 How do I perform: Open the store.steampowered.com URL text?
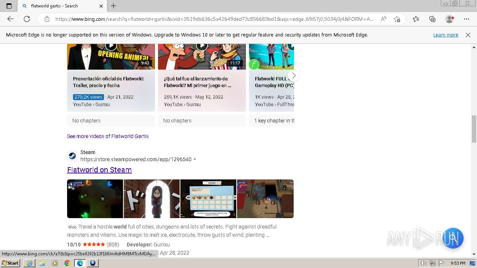point(136,159)
